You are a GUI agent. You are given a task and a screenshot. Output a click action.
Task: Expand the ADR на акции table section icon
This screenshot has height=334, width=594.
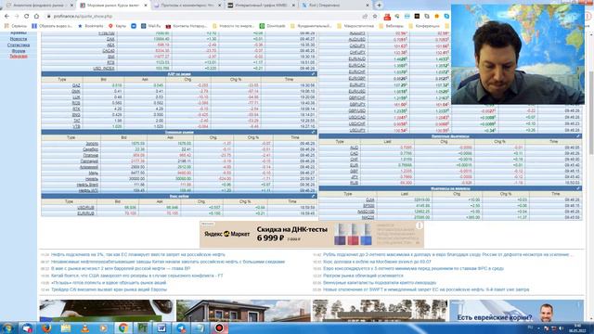[x=313, y=74]
